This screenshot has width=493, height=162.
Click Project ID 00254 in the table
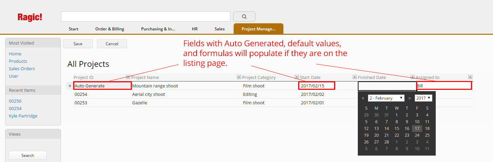81,94
